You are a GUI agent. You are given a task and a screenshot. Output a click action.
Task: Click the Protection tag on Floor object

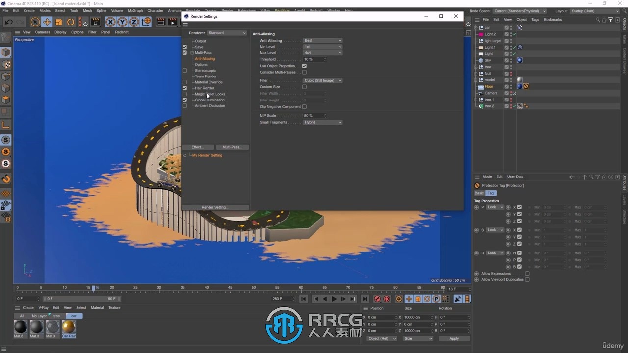[x=526, y=86]
